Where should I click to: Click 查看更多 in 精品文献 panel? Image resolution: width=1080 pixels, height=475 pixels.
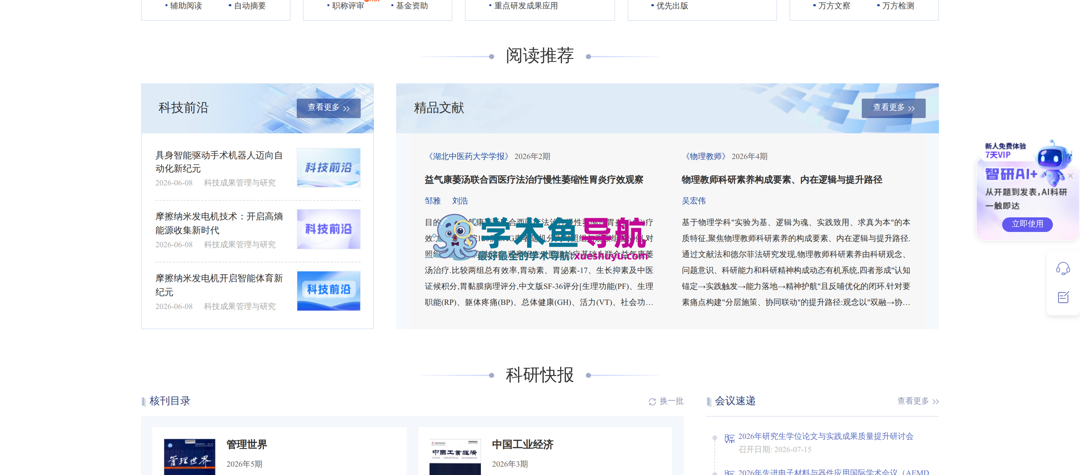[x=893, y=108]
